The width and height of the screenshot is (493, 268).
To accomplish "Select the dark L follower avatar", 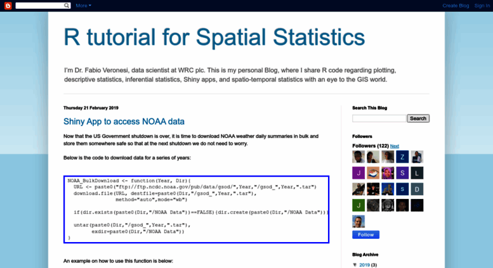I will click(x=417, y=173).
